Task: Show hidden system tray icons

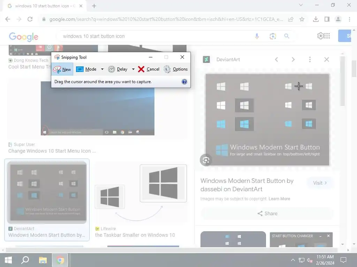Action: [293, 260]
